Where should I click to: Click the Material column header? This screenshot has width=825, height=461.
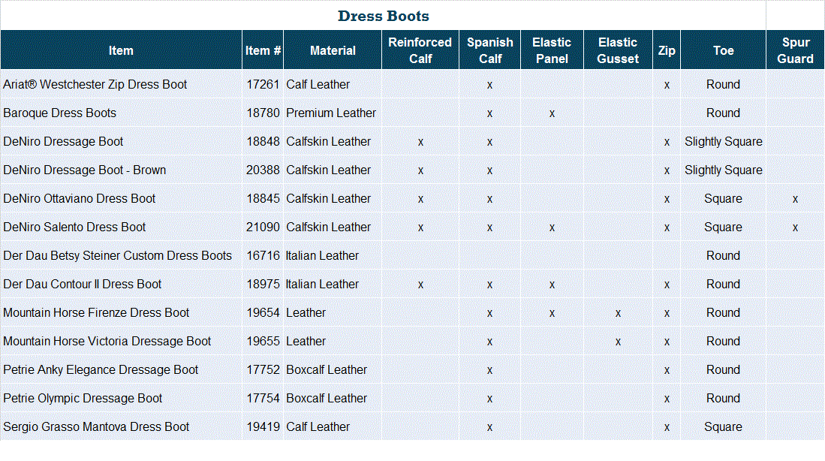(x=333, y=50)
